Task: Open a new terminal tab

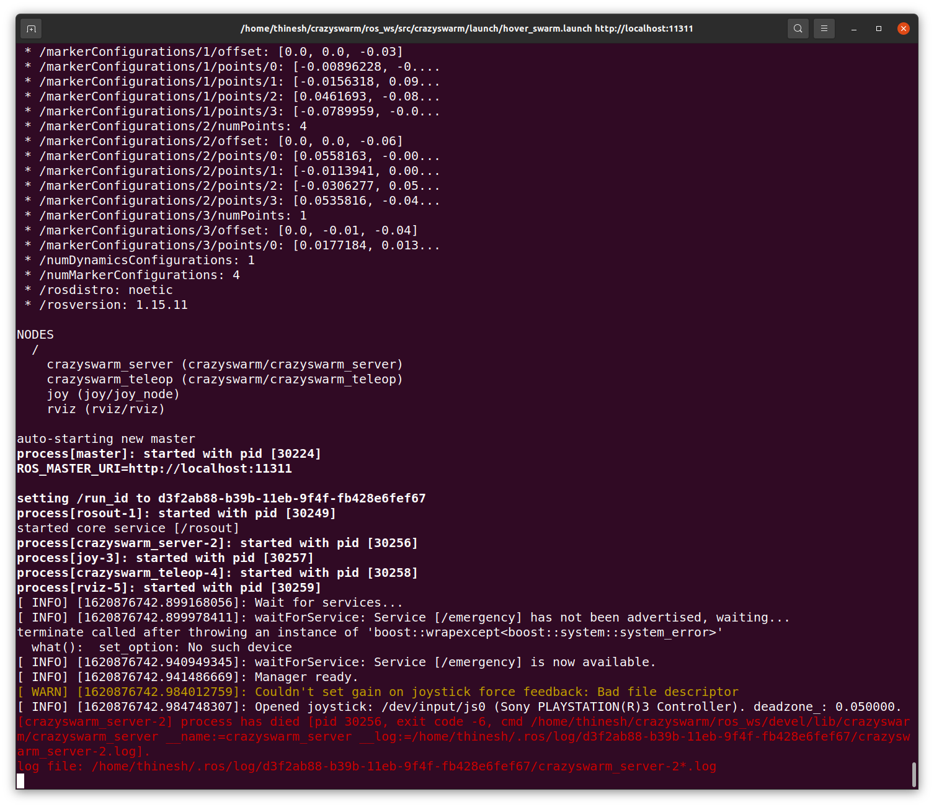Action: click(32, 29)
